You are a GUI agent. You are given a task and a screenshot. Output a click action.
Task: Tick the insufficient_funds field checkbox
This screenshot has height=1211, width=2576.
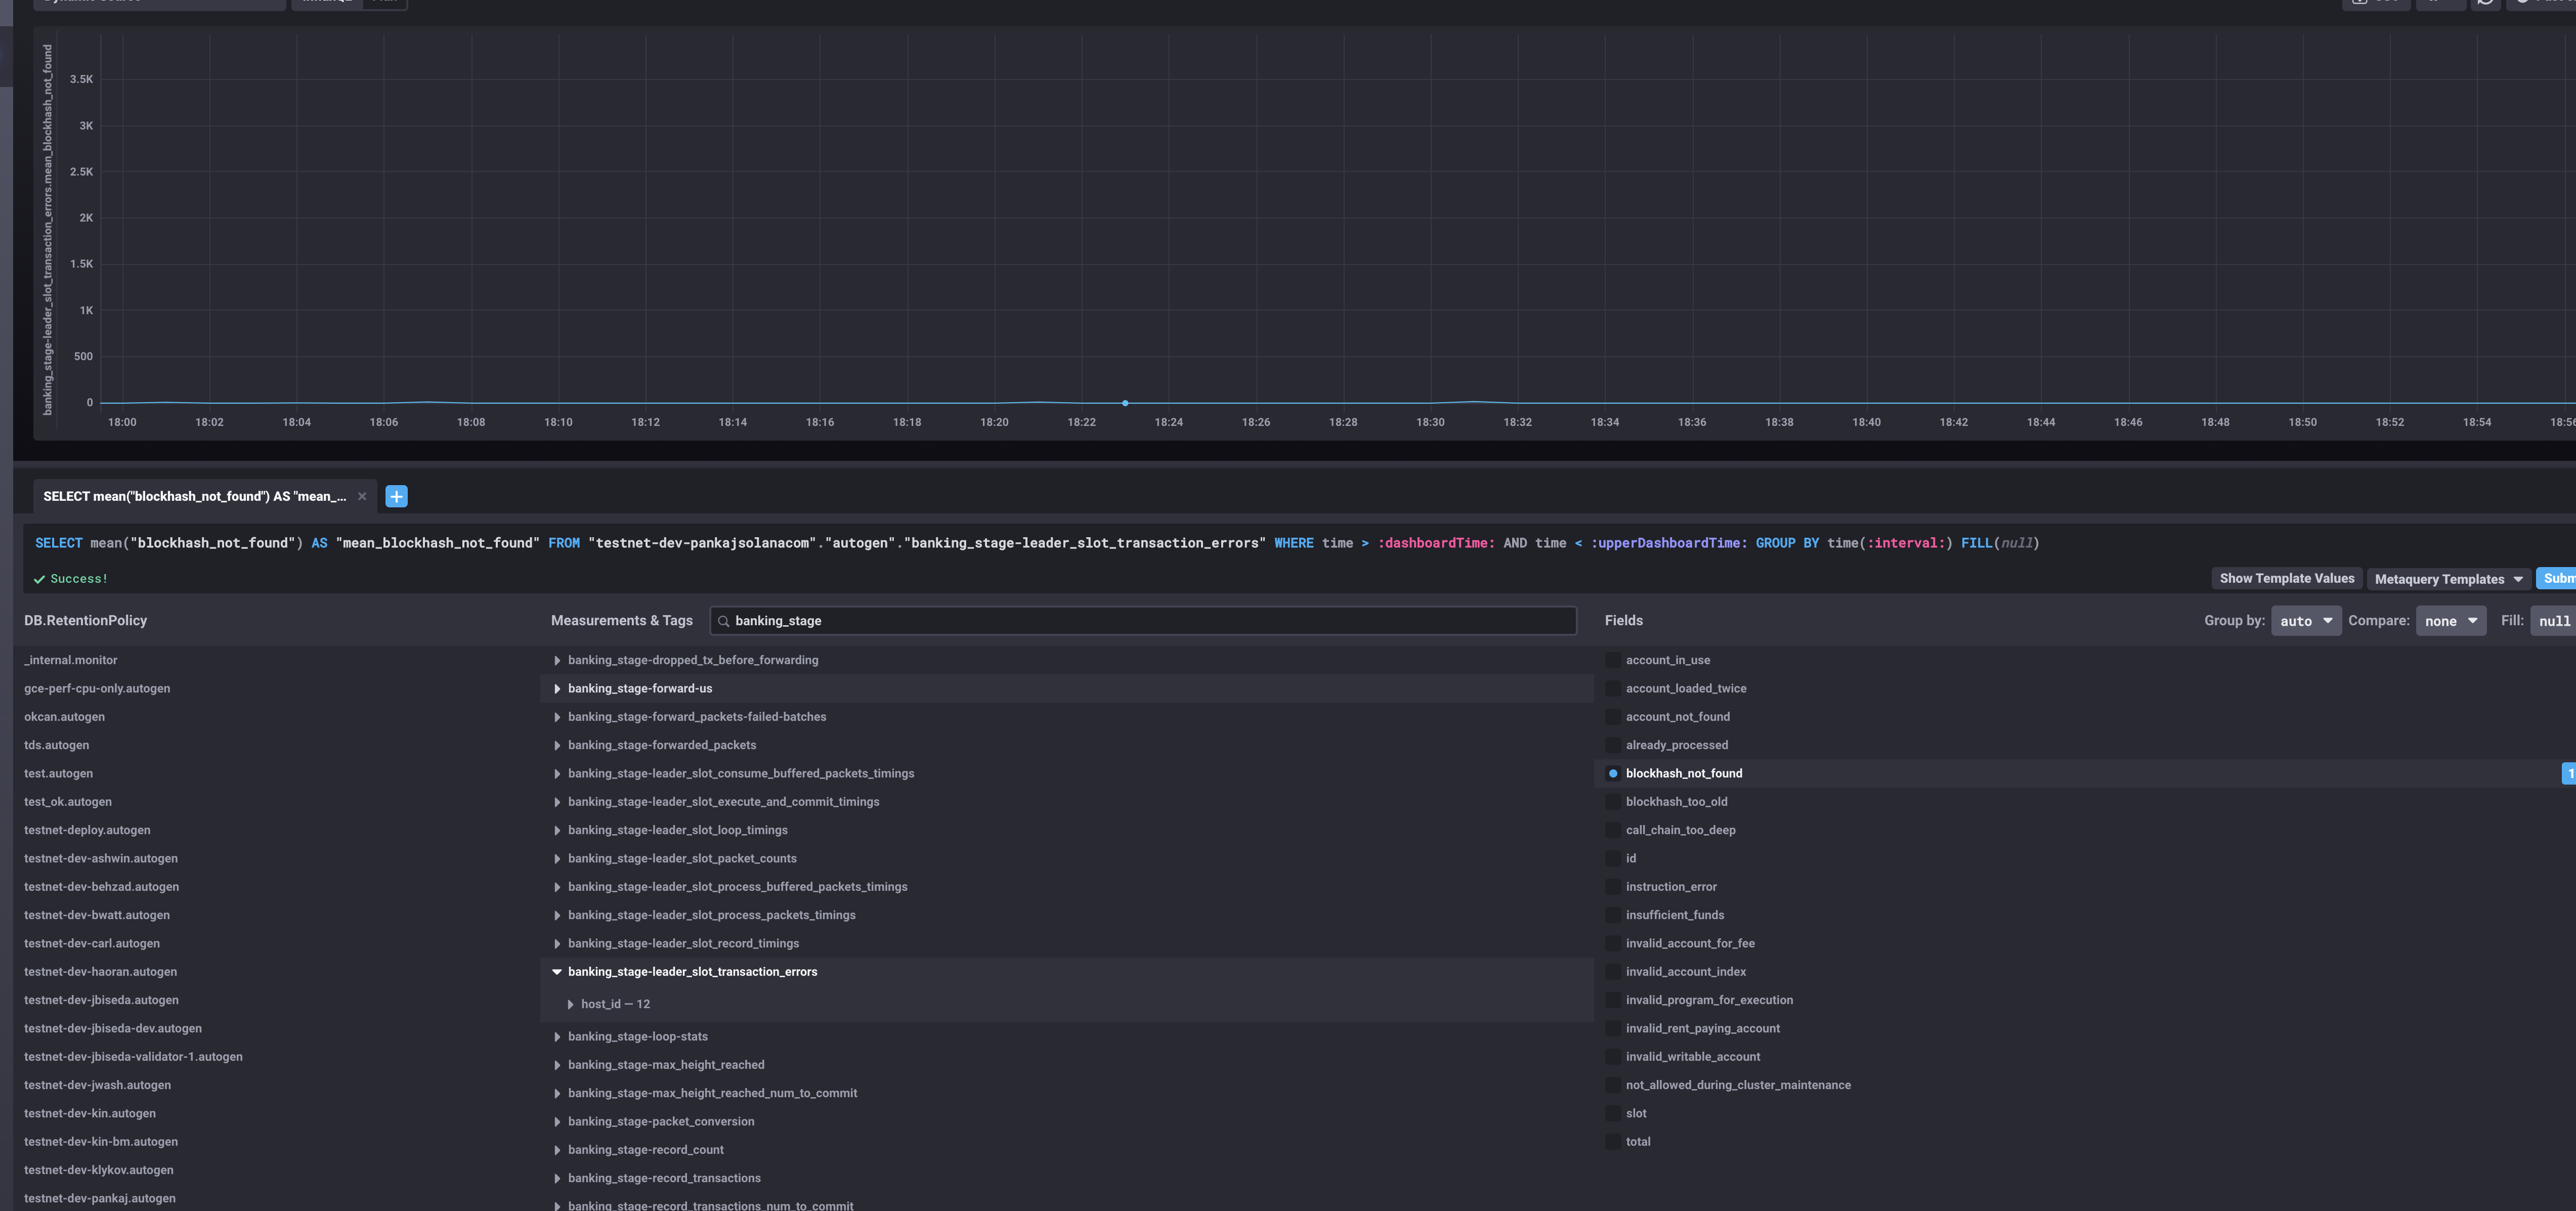pos(1613,915)
